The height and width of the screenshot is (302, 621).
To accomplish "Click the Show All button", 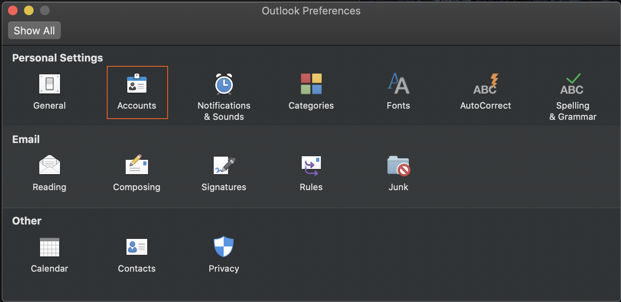I will point(34,30).
